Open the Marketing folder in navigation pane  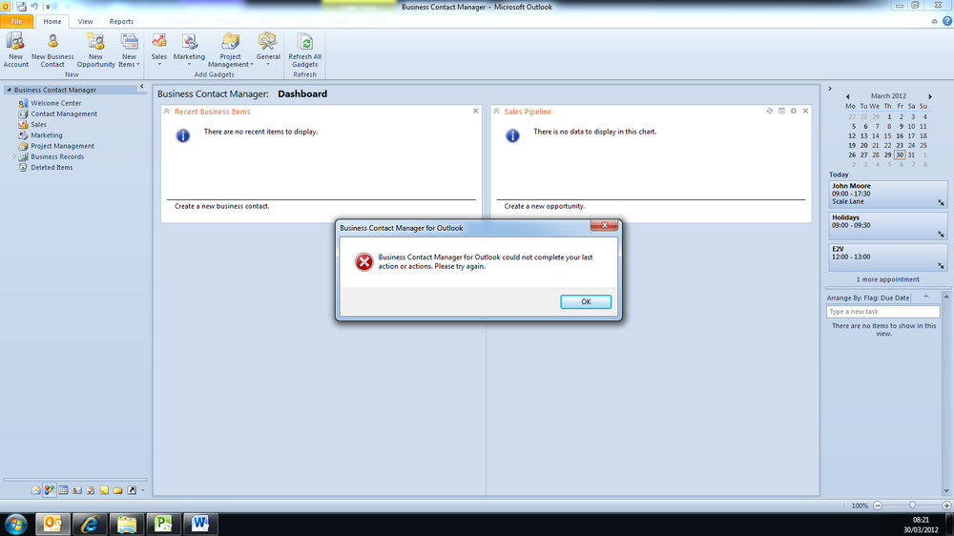tap(46, 135)
